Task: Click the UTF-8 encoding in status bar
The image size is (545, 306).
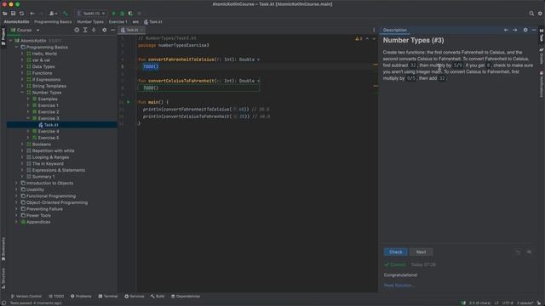Action: (x=508, y=303)
